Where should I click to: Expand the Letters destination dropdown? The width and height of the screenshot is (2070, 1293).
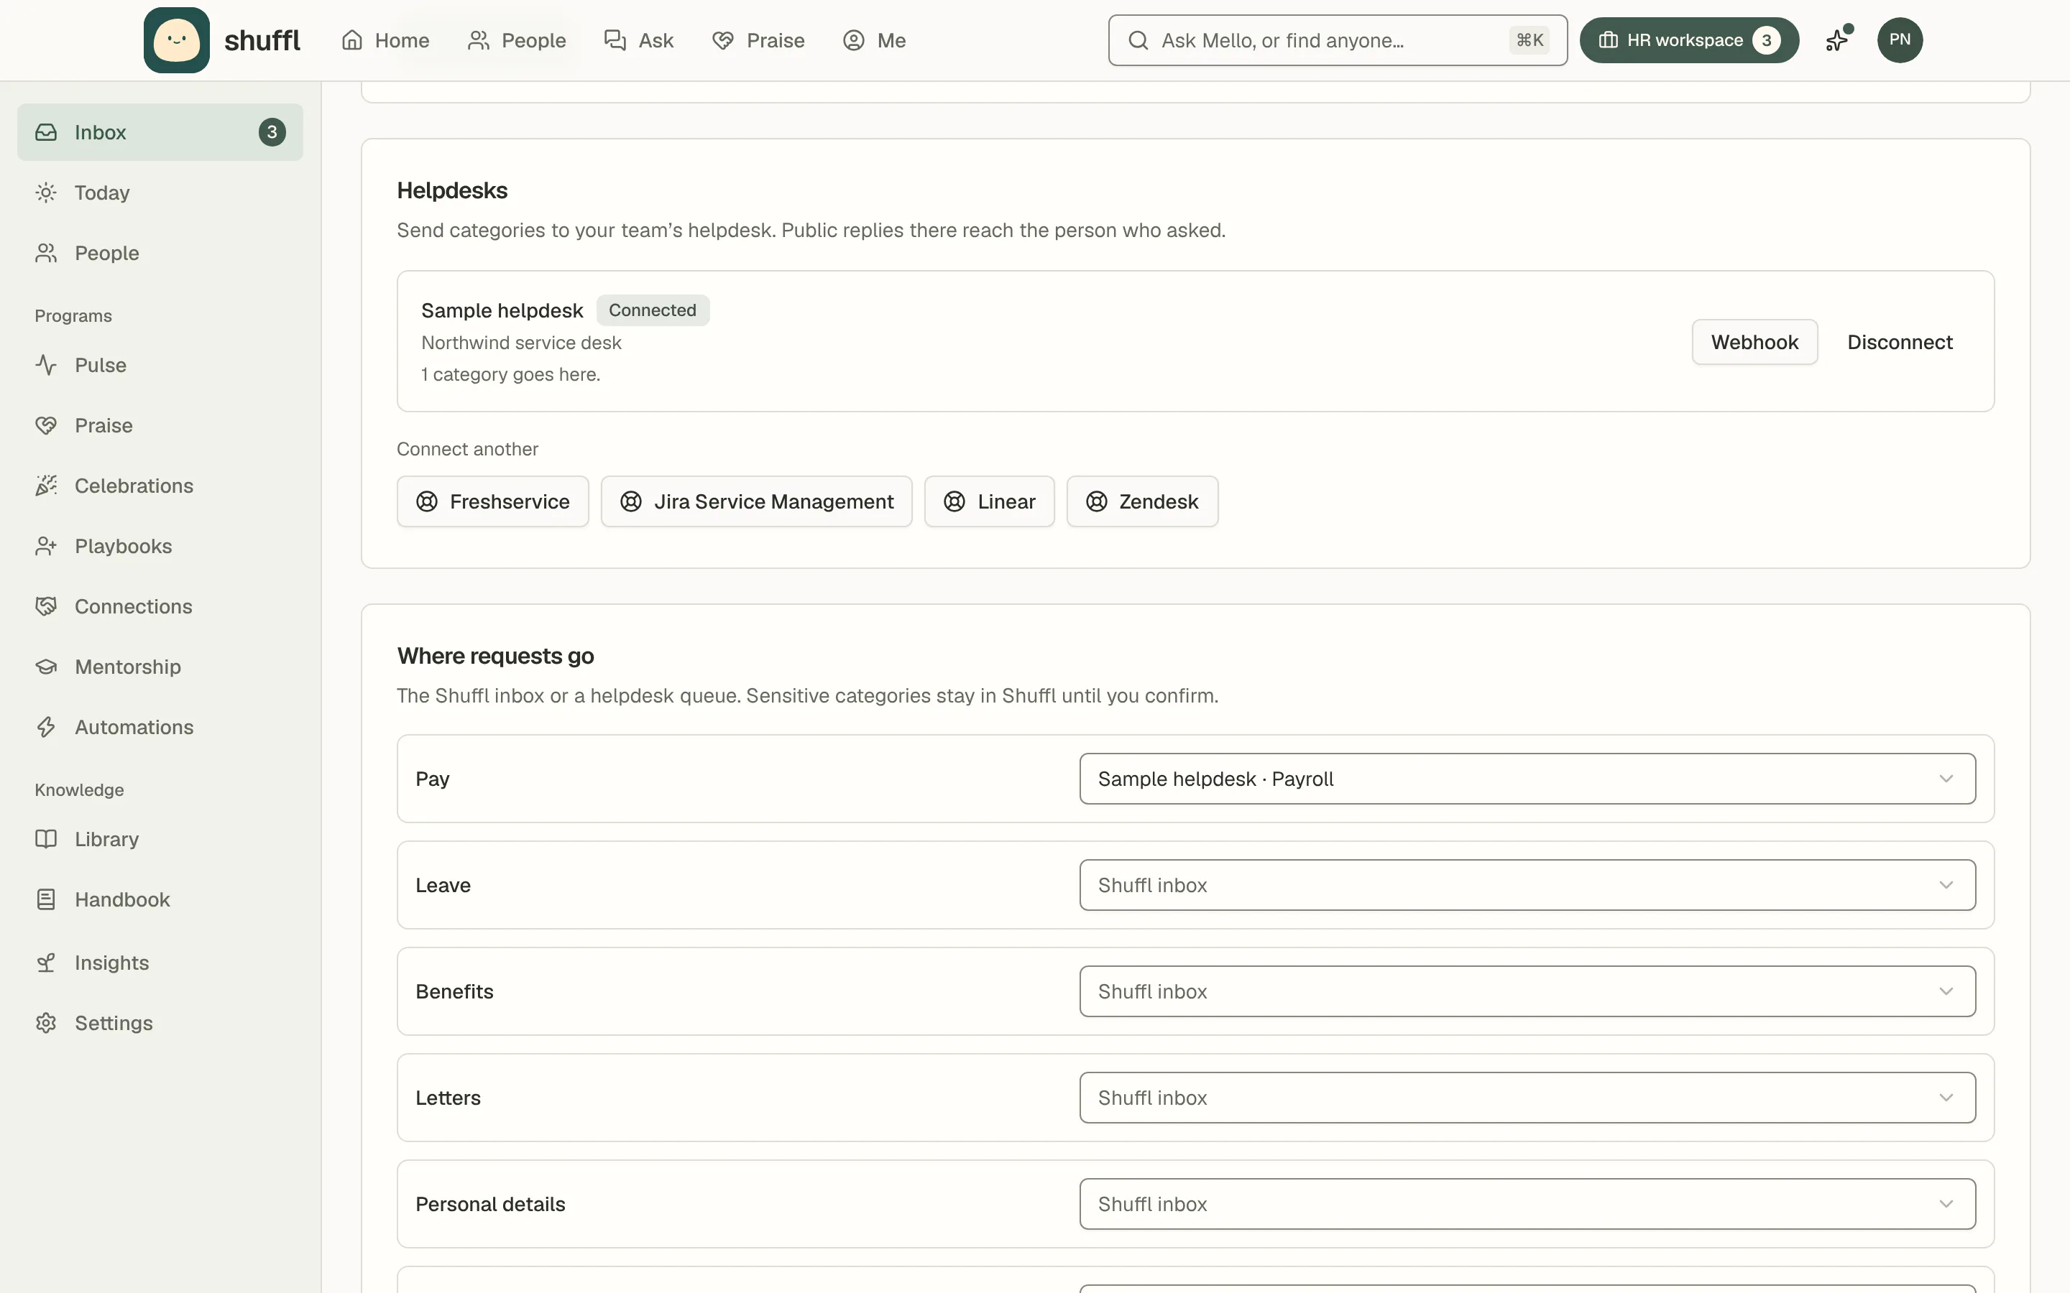(x=1527, y=1098)
